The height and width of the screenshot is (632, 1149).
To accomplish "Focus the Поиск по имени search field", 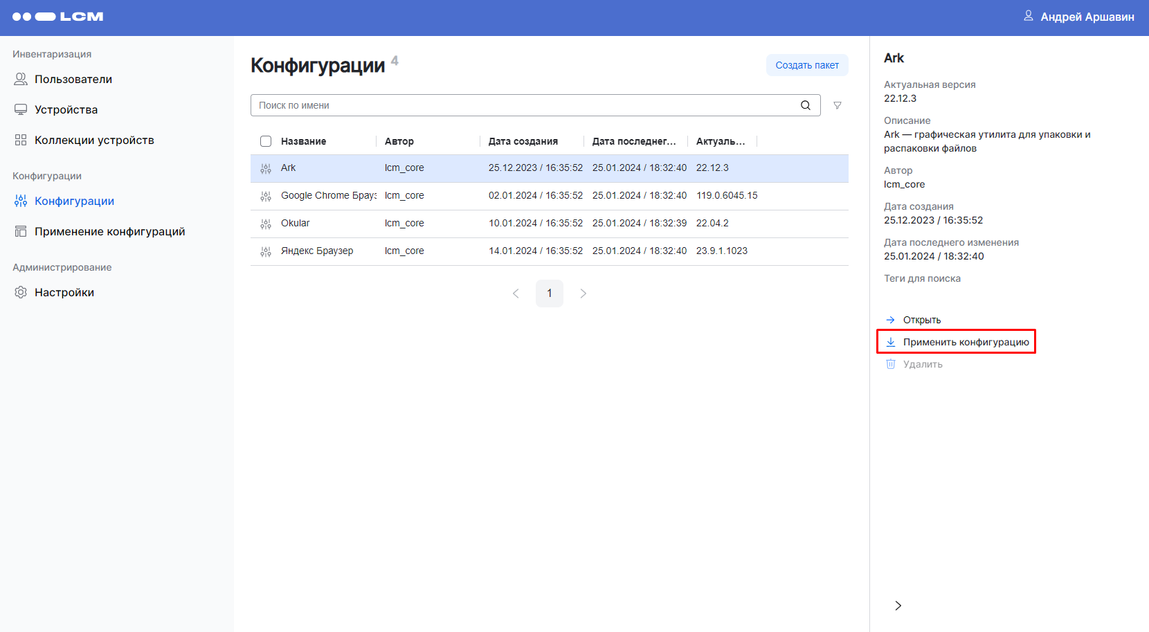I will 526,105.
